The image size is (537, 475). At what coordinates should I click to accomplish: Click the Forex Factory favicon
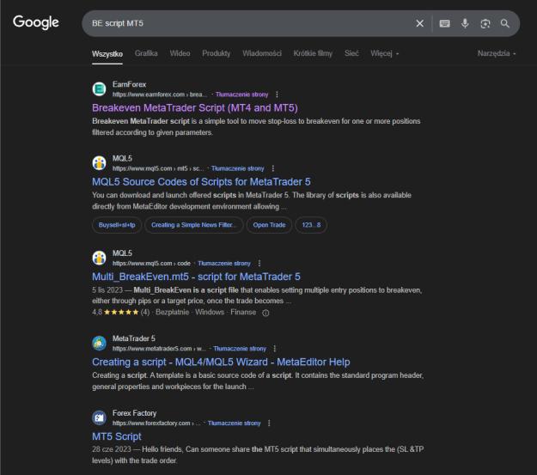tap(100, 417)
